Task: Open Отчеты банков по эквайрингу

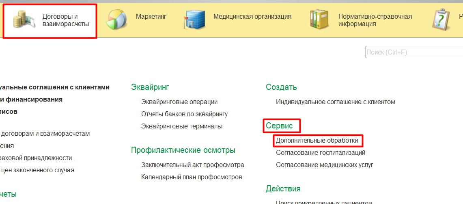Action: tap(184, 114)
